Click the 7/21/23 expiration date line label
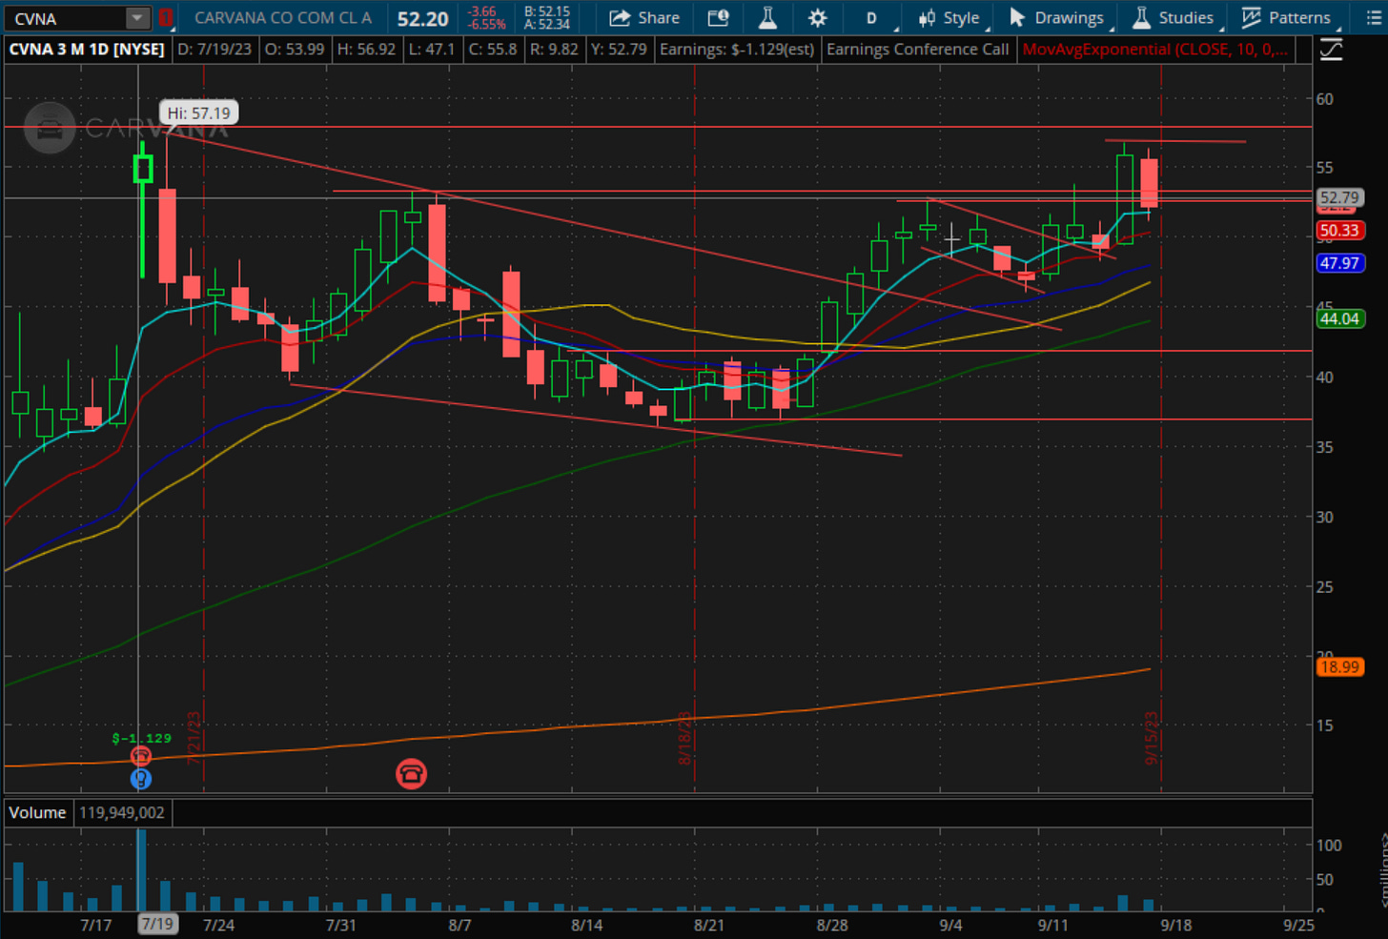1388x939 pixels. click(194, 738)
